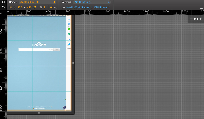Click the keyboard icon in search box

tap(52, 50)
